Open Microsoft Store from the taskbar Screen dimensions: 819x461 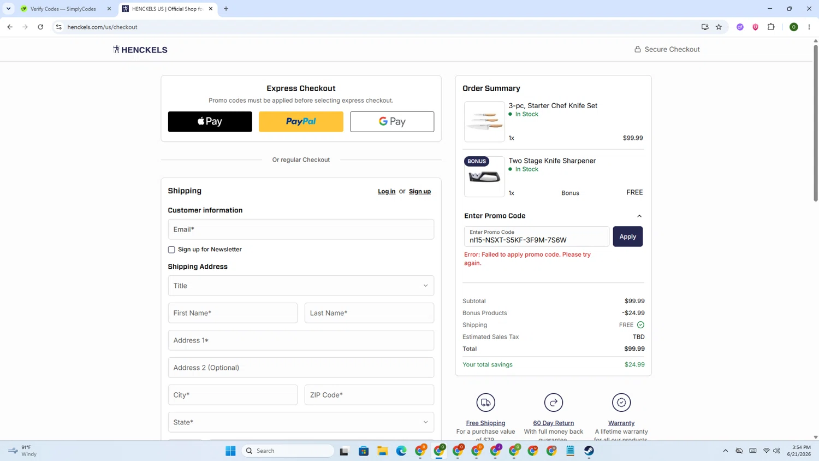pyautogui.click(x=364, y=451)
